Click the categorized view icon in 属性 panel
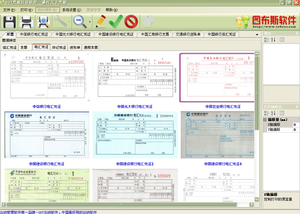 (266, 40)
